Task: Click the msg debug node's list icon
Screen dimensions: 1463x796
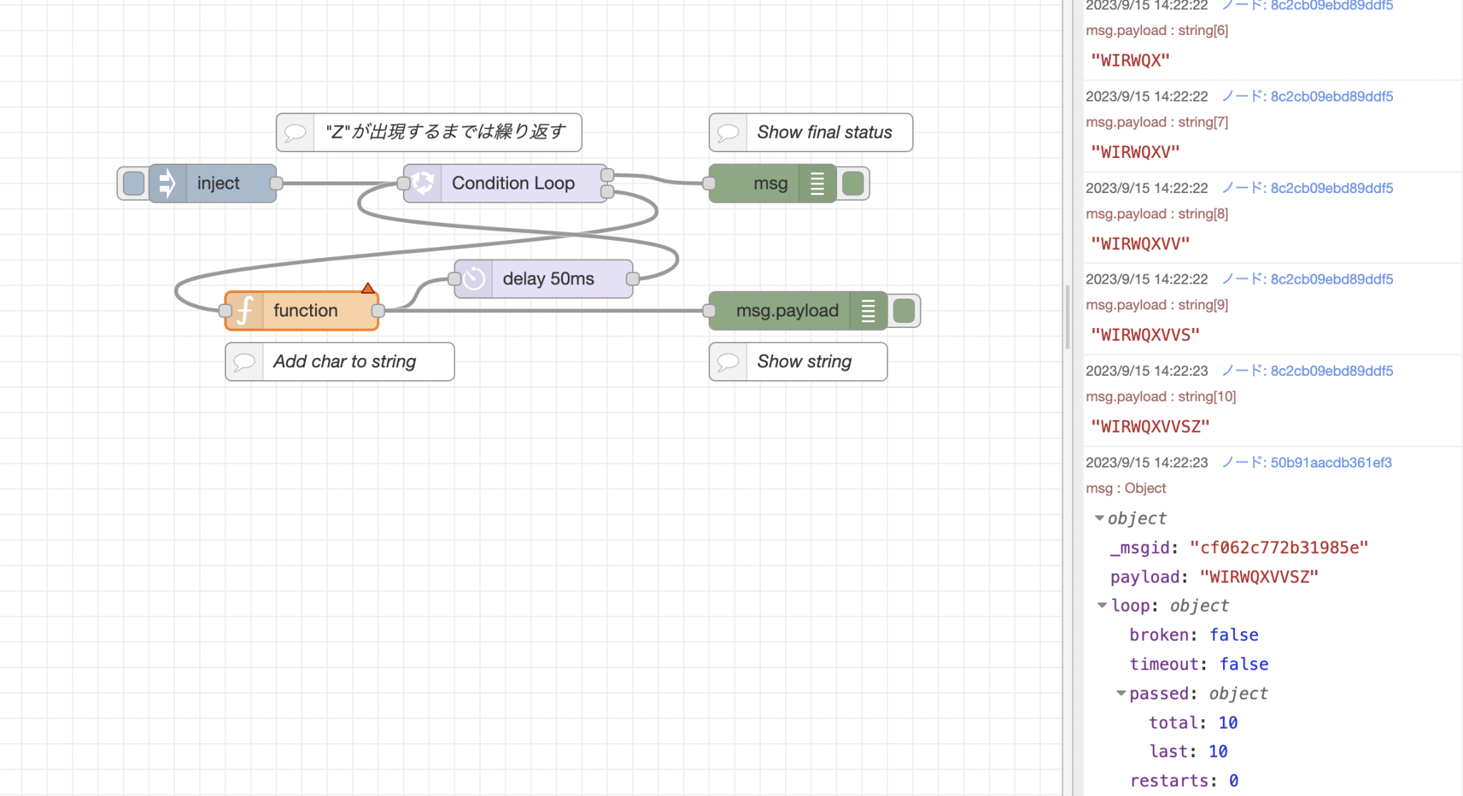Action: 817,184
